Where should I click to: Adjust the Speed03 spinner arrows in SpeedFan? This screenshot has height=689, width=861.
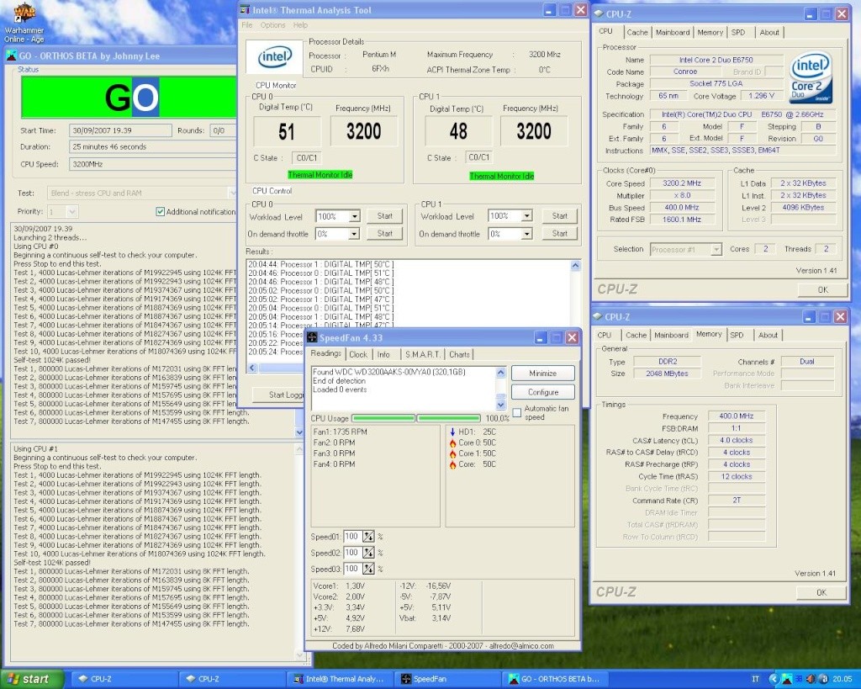368,569
